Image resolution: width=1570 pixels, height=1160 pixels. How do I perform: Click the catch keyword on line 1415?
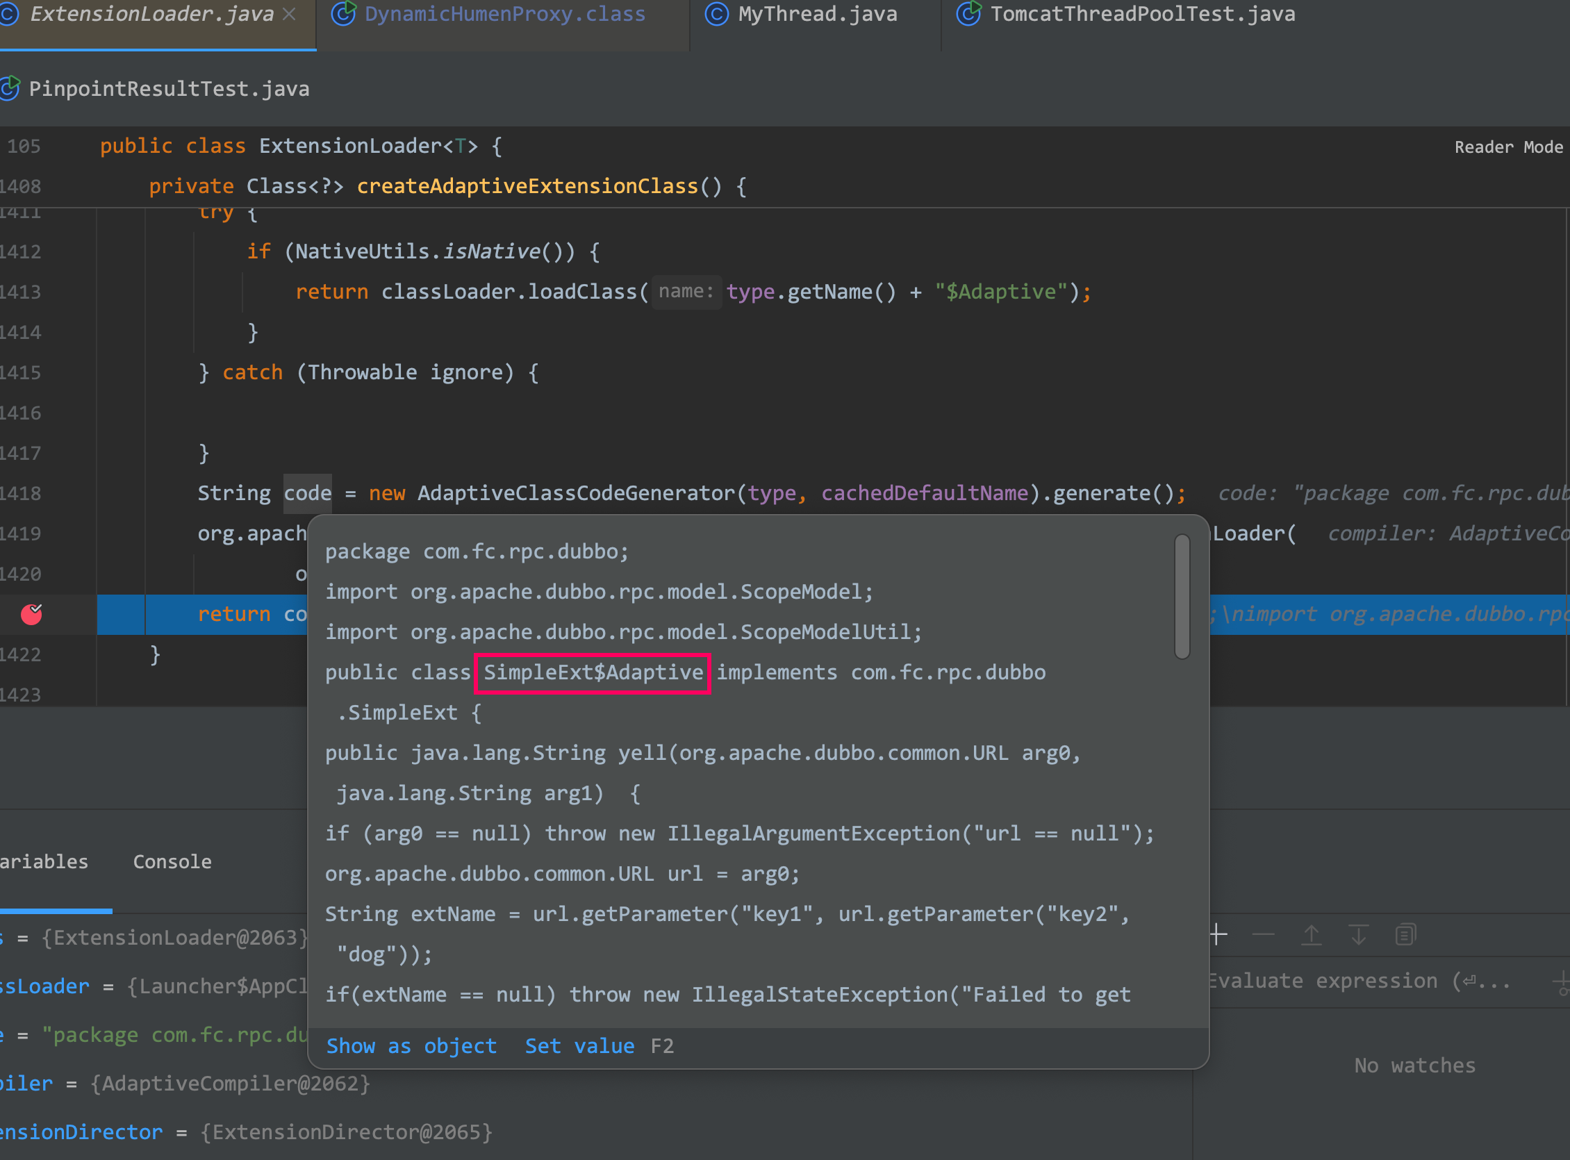(x=253, y=373)
